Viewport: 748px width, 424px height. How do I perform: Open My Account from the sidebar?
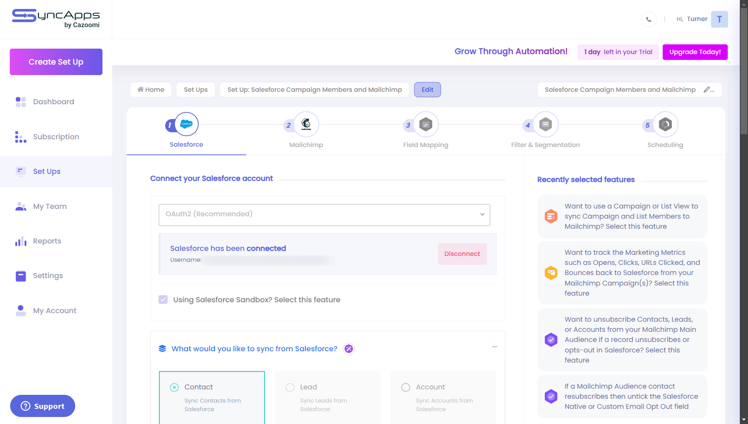point(56,310)
